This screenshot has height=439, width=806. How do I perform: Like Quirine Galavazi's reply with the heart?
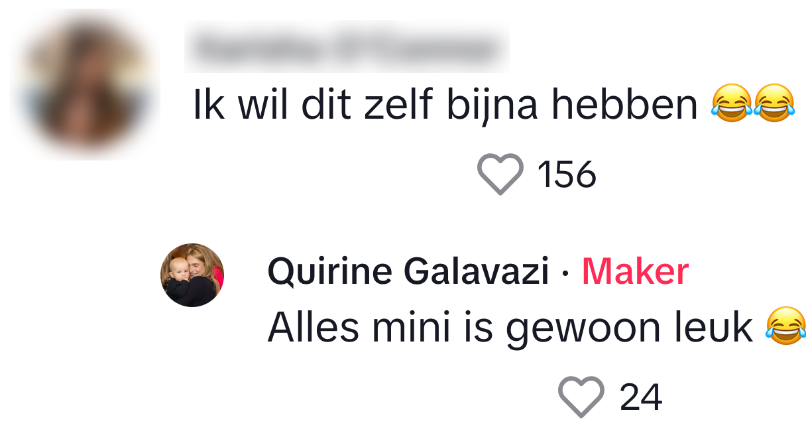pyautogui.click(x=581, y=397)
